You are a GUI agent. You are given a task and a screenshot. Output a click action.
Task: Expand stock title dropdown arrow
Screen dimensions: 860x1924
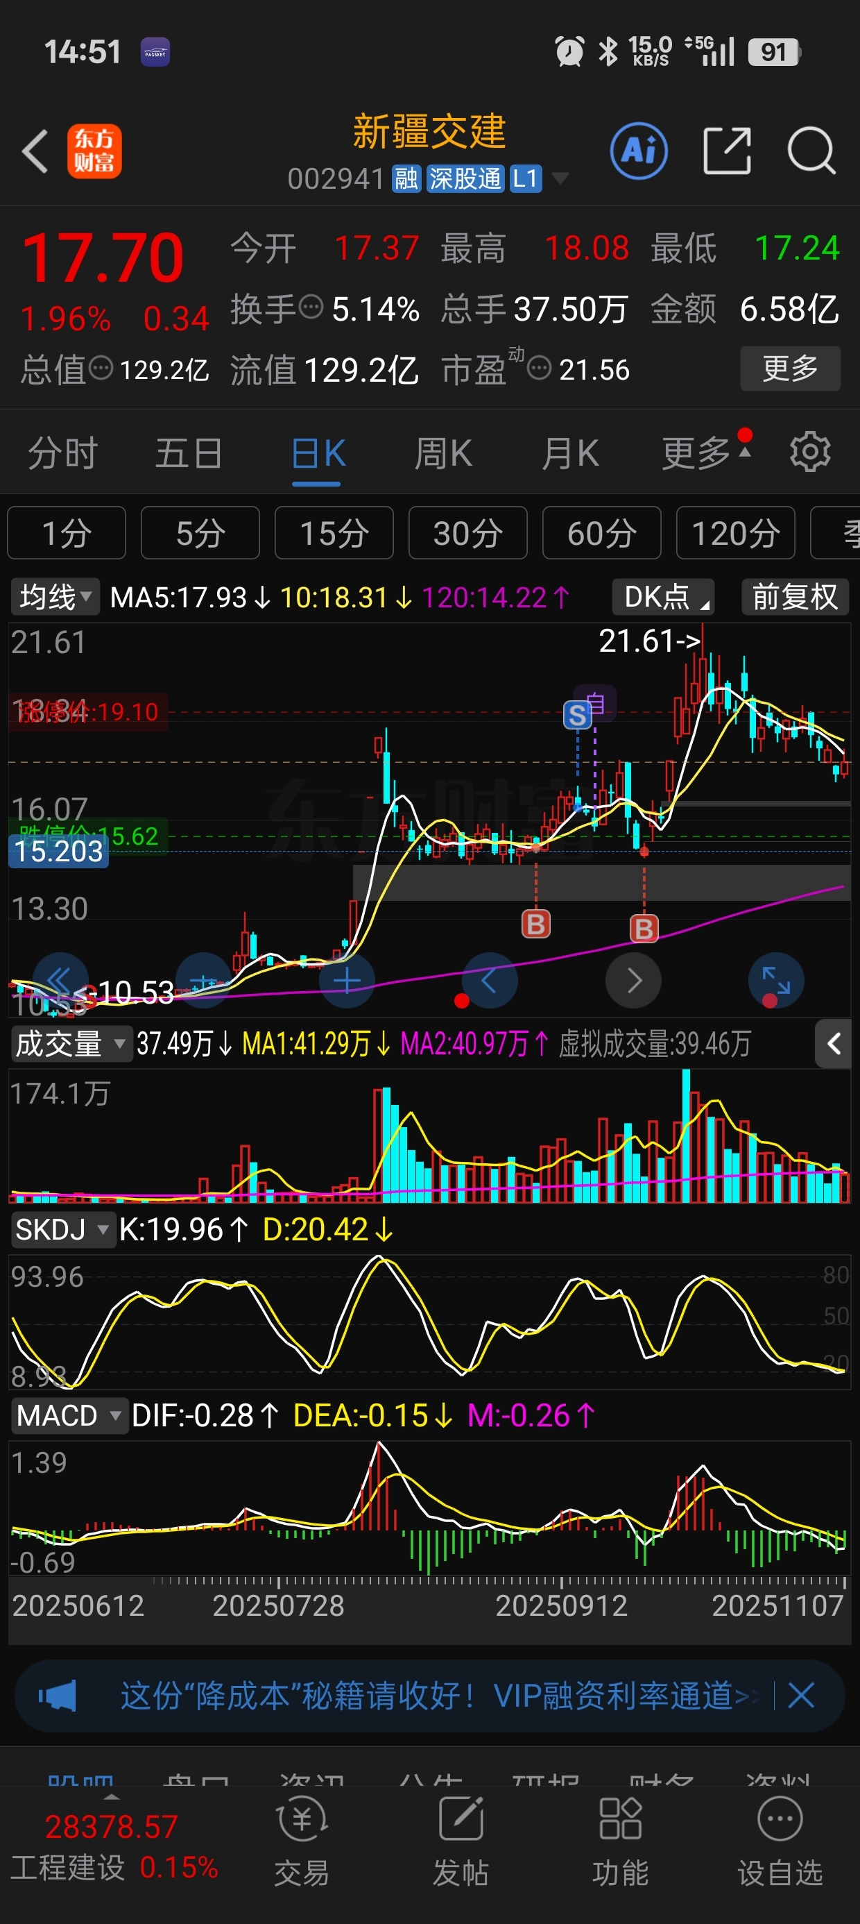[x=560, y=178]
